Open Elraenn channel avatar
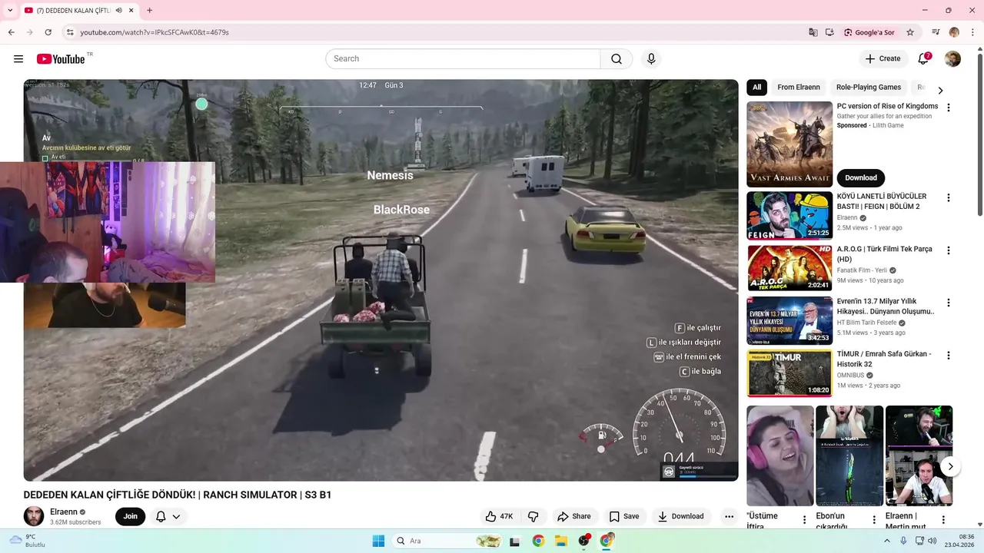Screen dimensions: 984x553 click(x=34, y=516)
